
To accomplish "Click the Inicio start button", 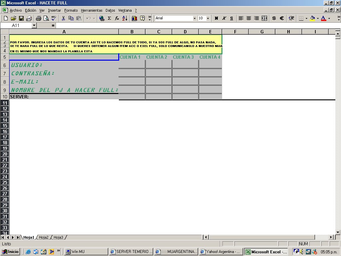I will pyautogui.click(x=11, y=252).
